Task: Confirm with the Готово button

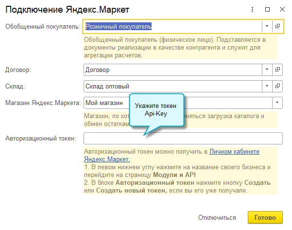Action: point(265,217)
